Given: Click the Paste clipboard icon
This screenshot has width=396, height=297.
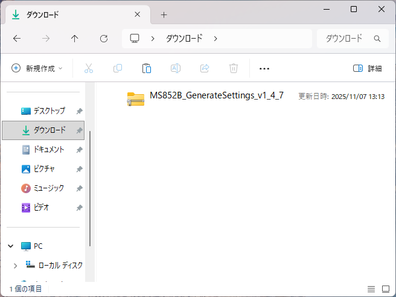Looking at the screenshot, I should pyautogui.click(x=147, y=68).
